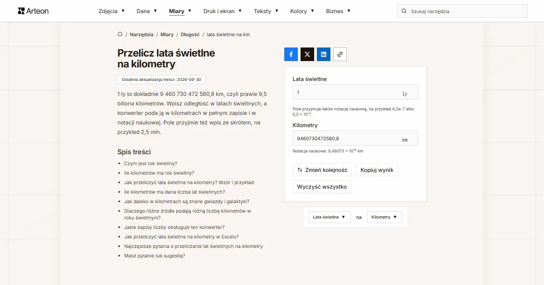Open Długość breadcrumb link
The image size is (544, 285).
coord(190,34)
